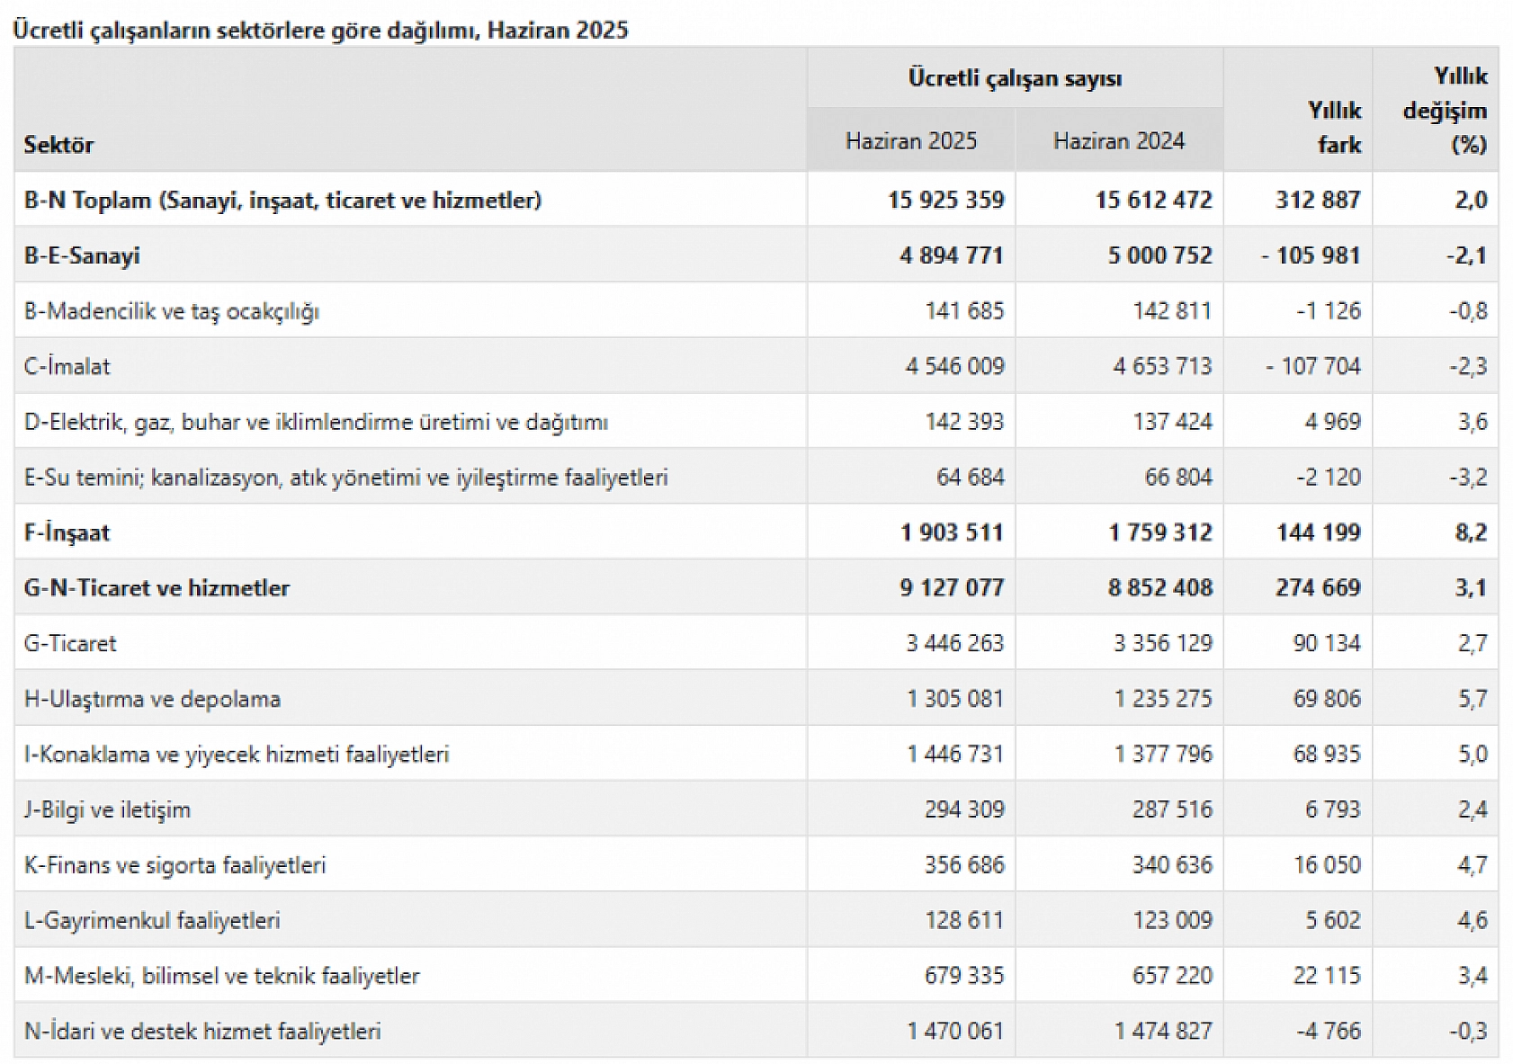Viewport: 1513px width, 1064px height.
Task: Click the value 15 925 359 in the total row
Action: tap(945, 200)
